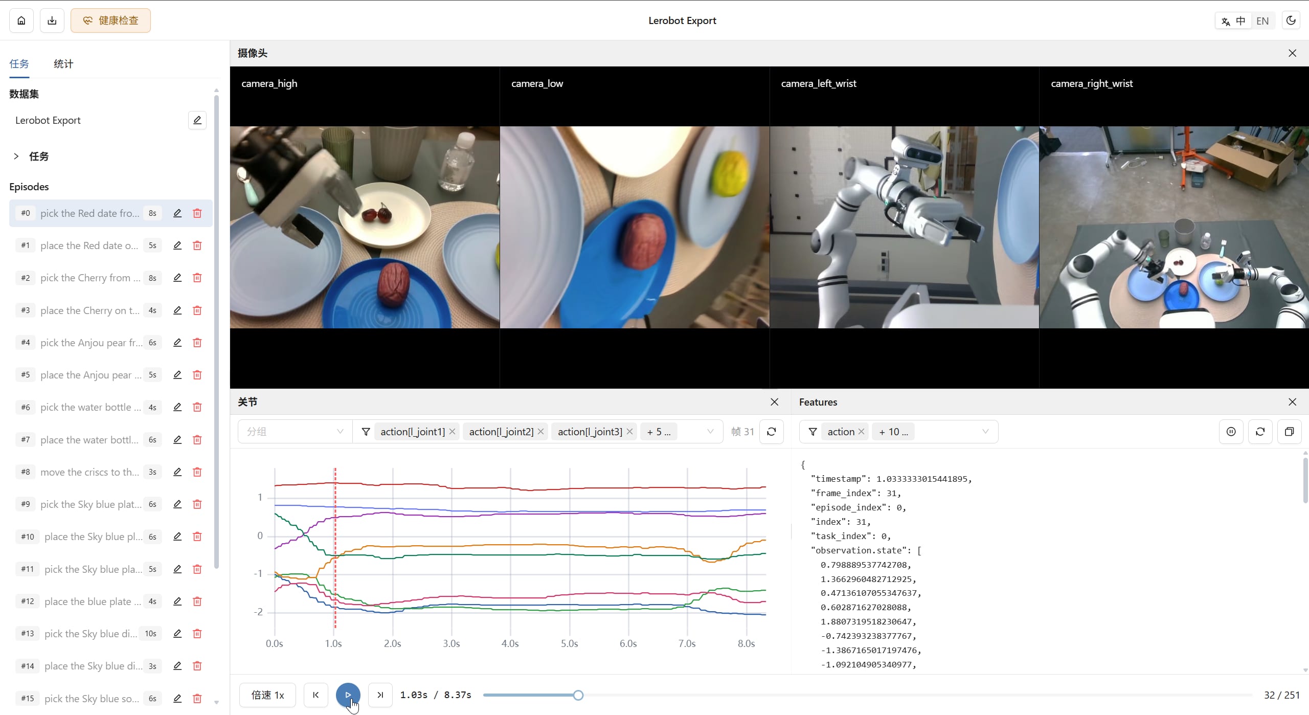The height and width of the screenshot is (715, 1309).
Task: Refresh the joint chart
Action: (x=772, y=432)
